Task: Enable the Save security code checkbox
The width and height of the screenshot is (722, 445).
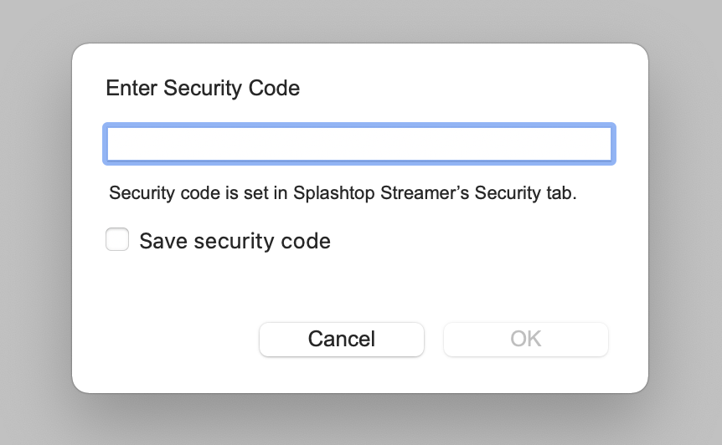Action: (x=117, y=241)
